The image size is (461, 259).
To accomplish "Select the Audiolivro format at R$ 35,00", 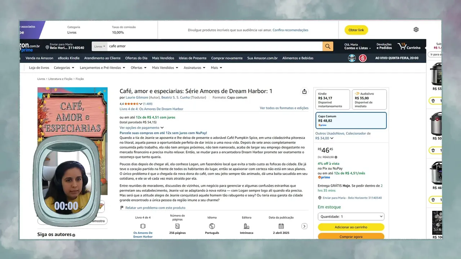I will (x=369, y=99).
